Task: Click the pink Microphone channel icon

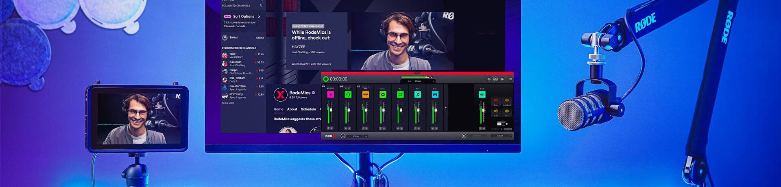Action: [331, 94]
